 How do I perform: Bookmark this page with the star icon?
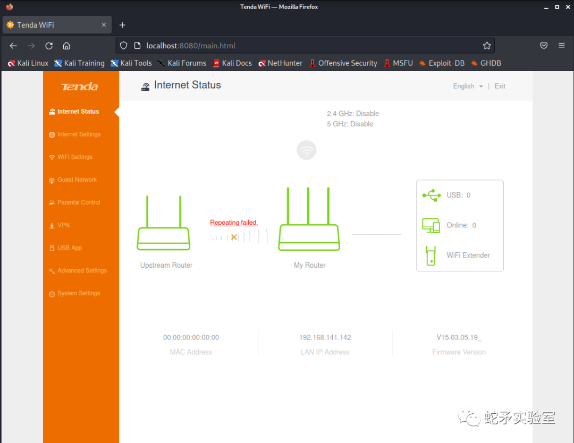click(x=486, y=46)
